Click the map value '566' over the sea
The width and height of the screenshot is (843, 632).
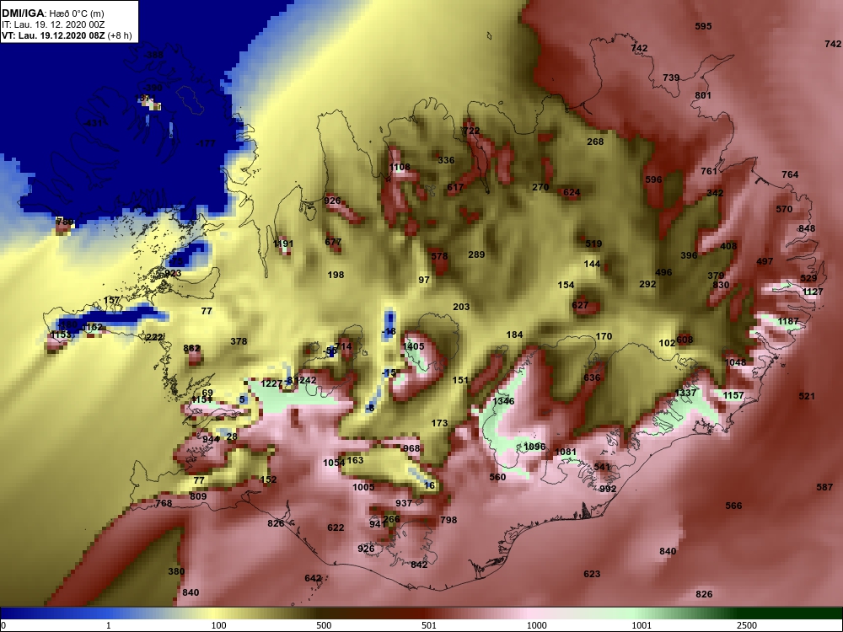tap(733, 506)
